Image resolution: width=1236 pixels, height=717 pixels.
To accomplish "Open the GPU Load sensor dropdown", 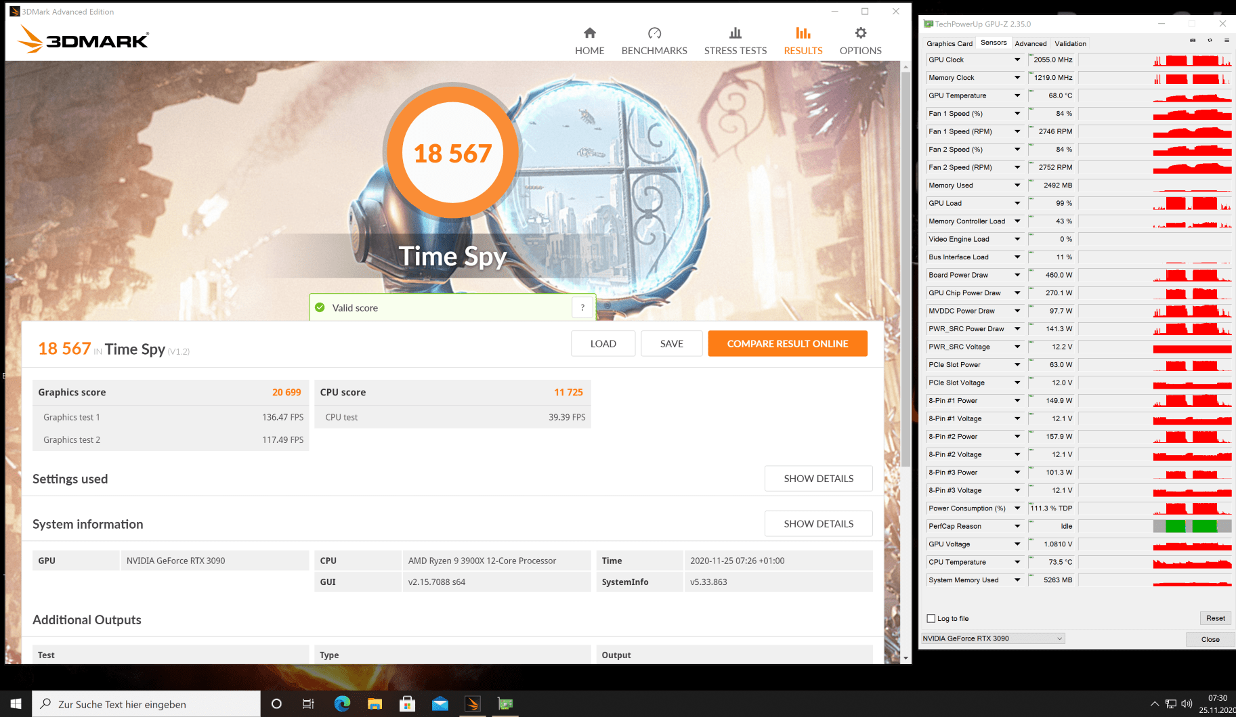I will point(1017,203).
